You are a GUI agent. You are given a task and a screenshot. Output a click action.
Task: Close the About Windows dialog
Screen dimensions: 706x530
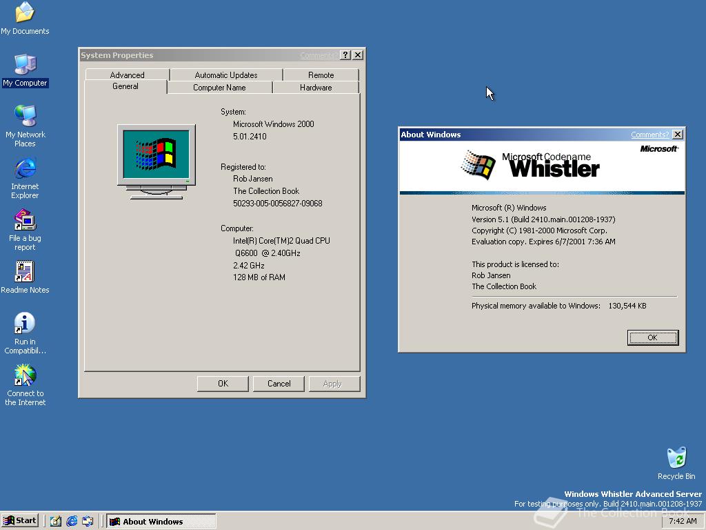[677, 135]
